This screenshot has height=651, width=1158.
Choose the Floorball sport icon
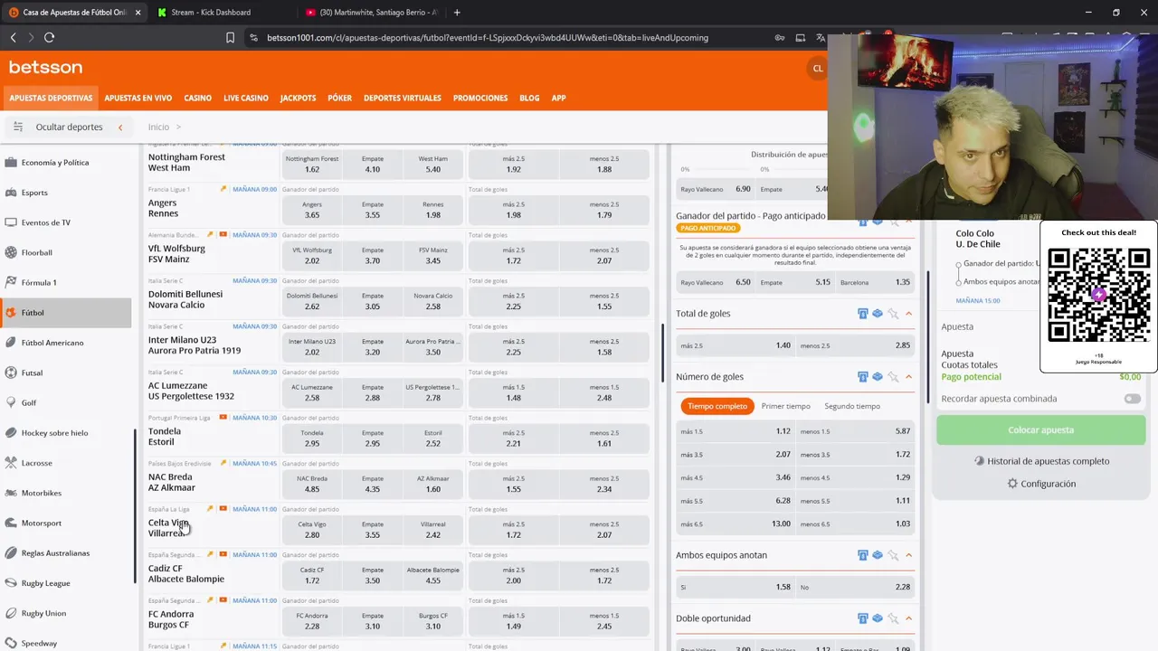(x=11, y=252)
